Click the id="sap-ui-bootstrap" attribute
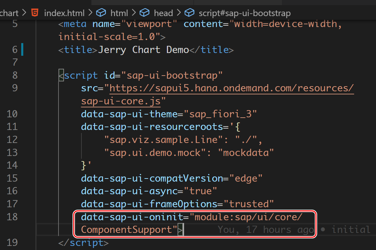Screen dimensions: 376x250 (x=163, y=76)
